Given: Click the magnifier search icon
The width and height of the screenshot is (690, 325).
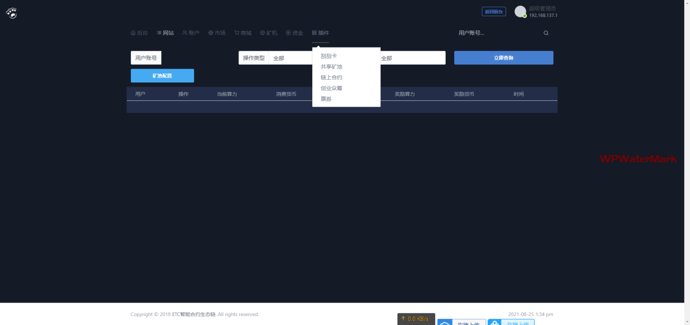Looking at the screenshot, I should (x=546, y=33).
